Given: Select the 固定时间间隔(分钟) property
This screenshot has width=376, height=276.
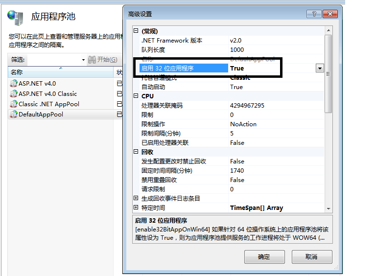Looking at the screenshot, I should coord(167,171).
